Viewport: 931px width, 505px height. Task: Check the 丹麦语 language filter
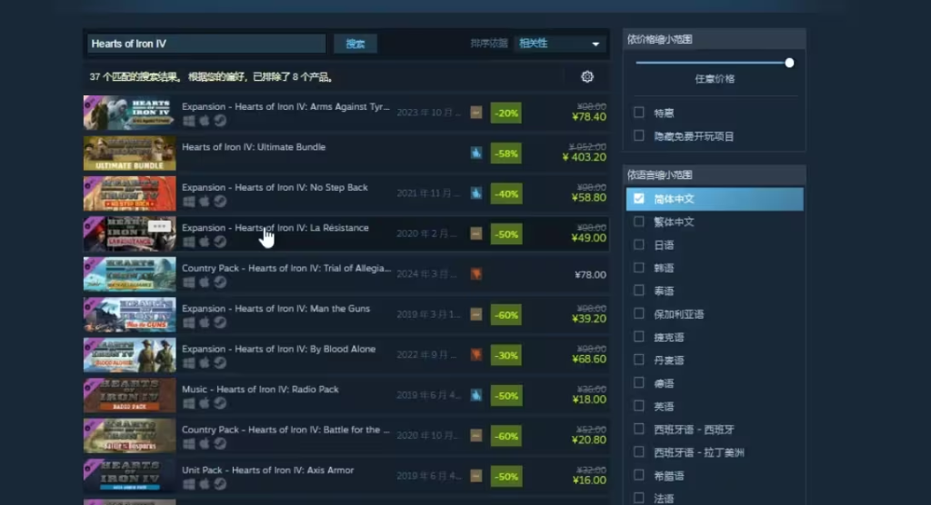pyautogui.click(x=639, y=360)
